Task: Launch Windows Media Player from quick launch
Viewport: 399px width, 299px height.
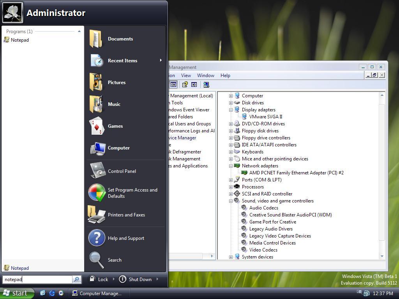Action: [x=61, y=293]
